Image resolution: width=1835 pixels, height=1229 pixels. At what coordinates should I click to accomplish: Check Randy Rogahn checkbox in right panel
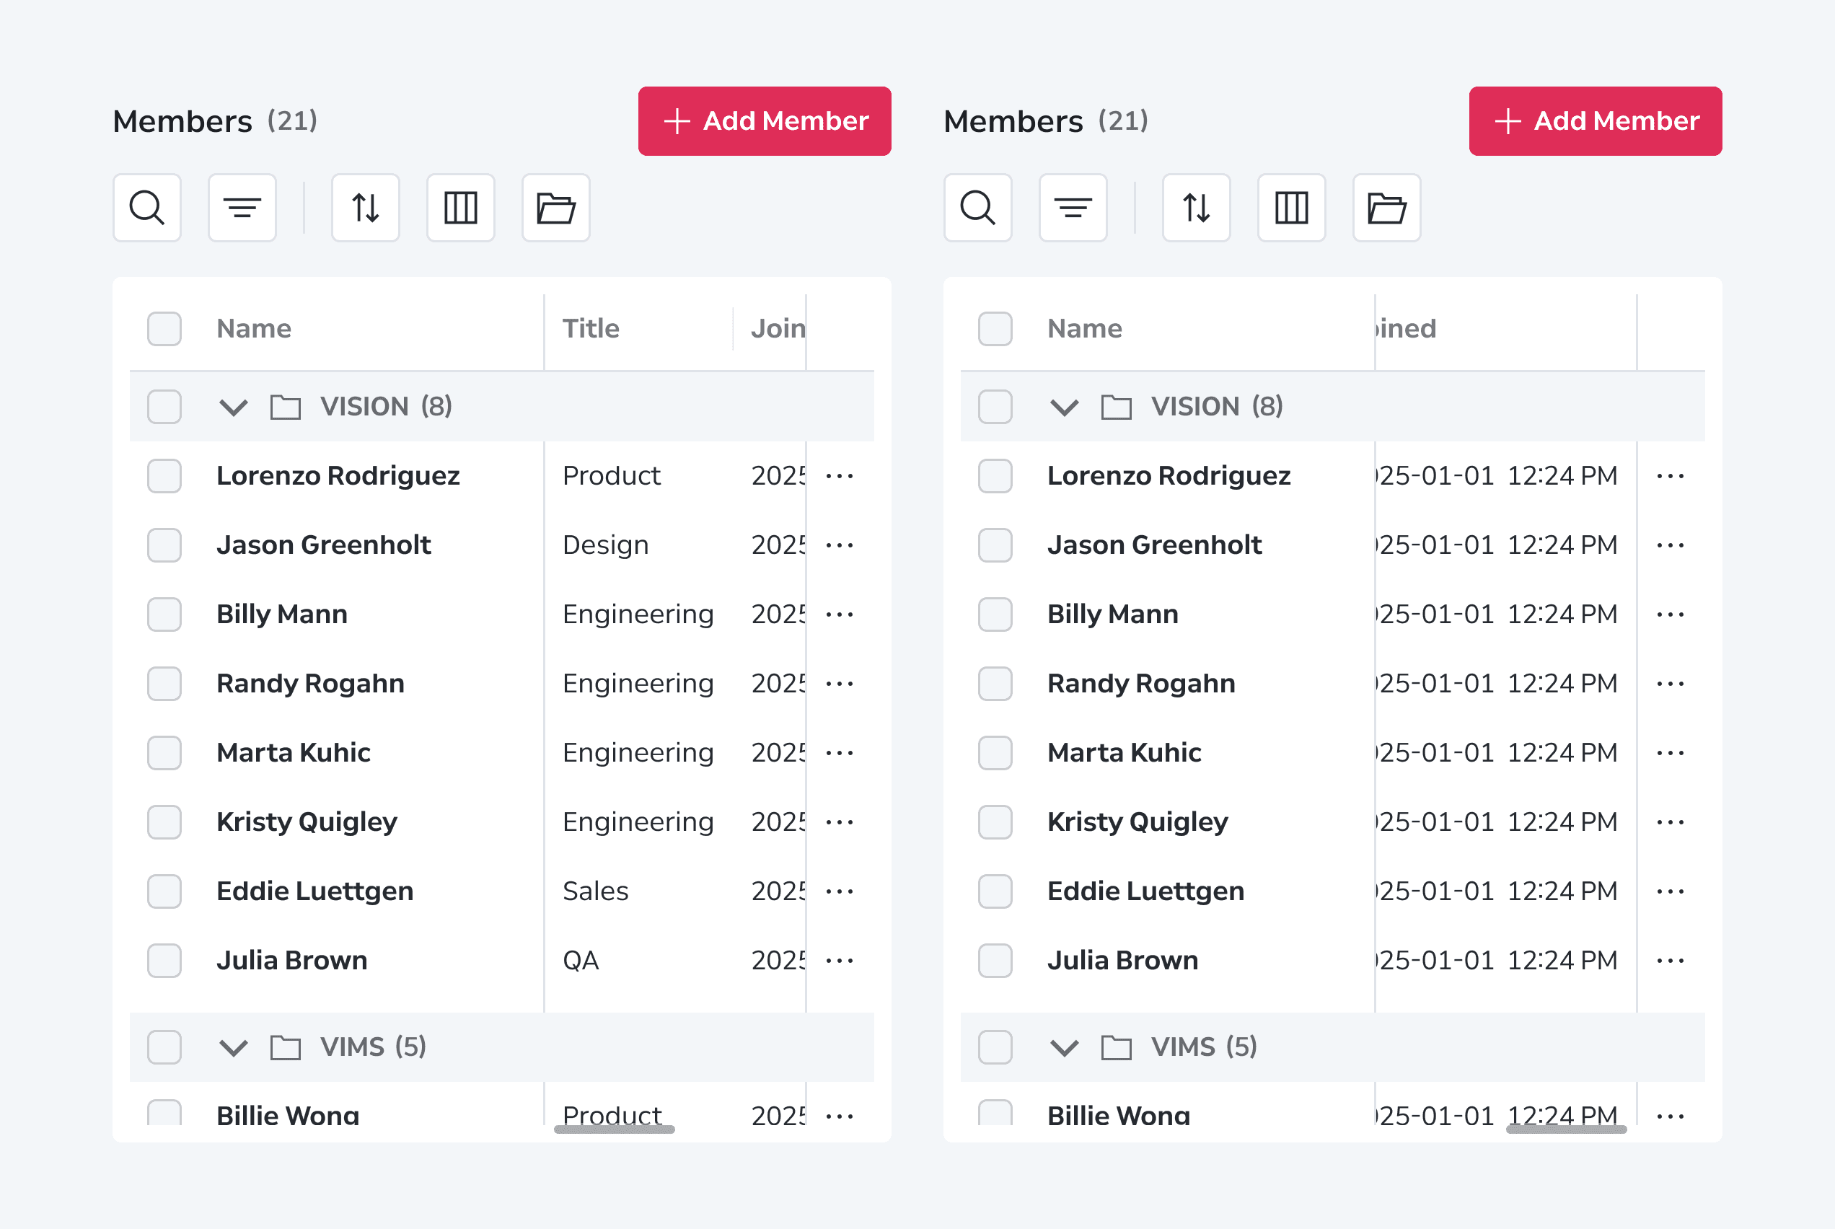(x=995, y=684)
